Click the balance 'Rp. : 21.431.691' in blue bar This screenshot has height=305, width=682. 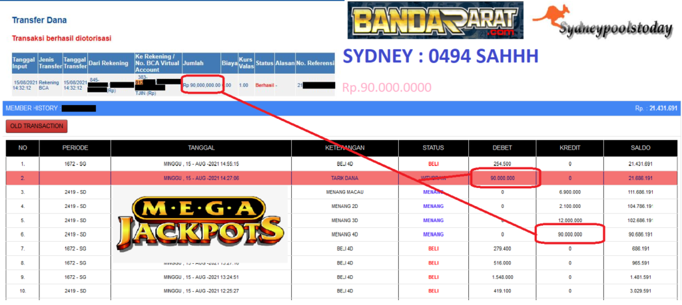click(x=656, y=108)
